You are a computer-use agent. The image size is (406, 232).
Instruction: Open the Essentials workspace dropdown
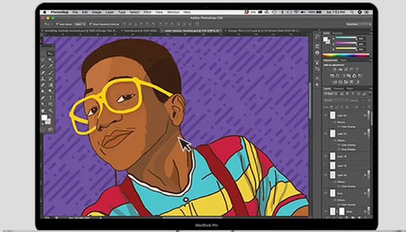click(359, 24)
